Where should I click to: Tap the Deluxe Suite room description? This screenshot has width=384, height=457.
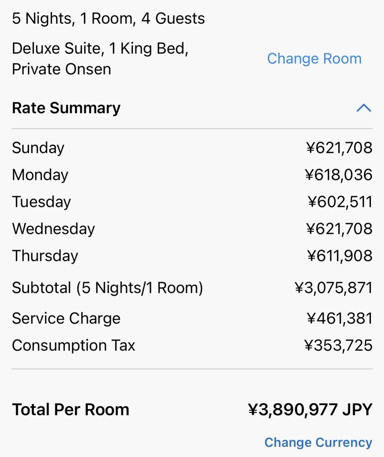[100, 59]
